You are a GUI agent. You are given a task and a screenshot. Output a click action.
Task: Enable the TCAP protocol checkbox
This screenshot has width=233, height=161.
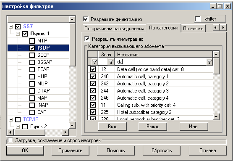coord(32,69)
